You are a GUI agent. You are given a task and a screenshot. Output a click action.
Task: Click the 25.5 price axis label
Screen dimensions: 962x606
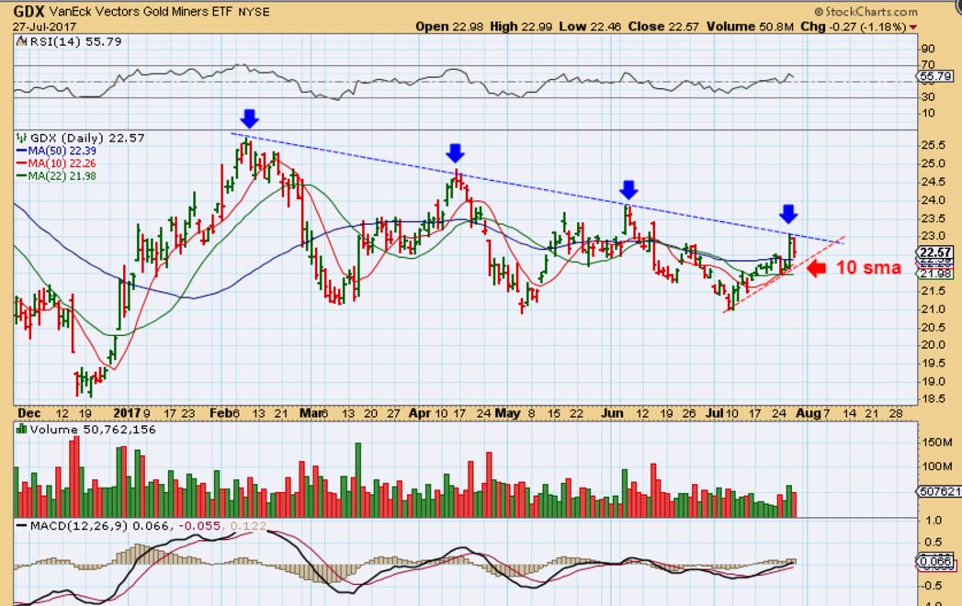click(x=933, y=145)
